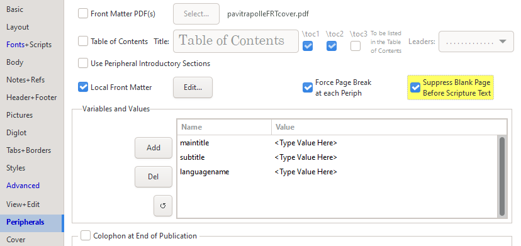Select the Cover tab in sidebar
This screenshot has width=521, height=246.
pyautogui.click(x=16, y=239)
